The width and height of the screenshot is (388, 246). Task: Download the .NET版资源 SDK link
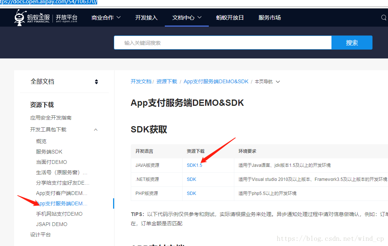(191, 179)
